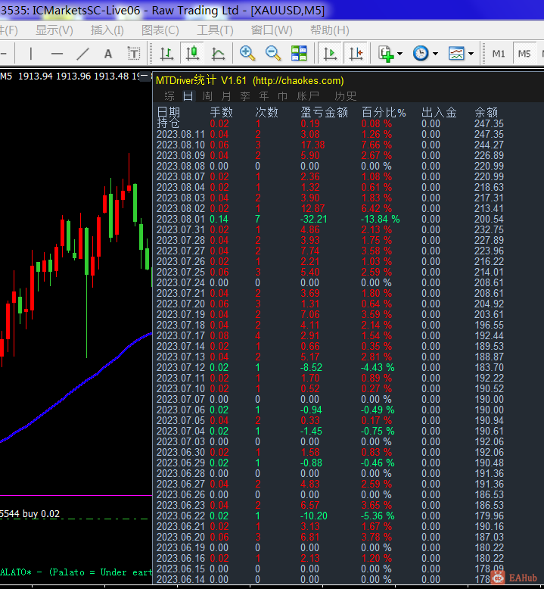Viewport: 544px width, 589px height.
Task: Select the horizontal line drawing tool
Action: 57,54
